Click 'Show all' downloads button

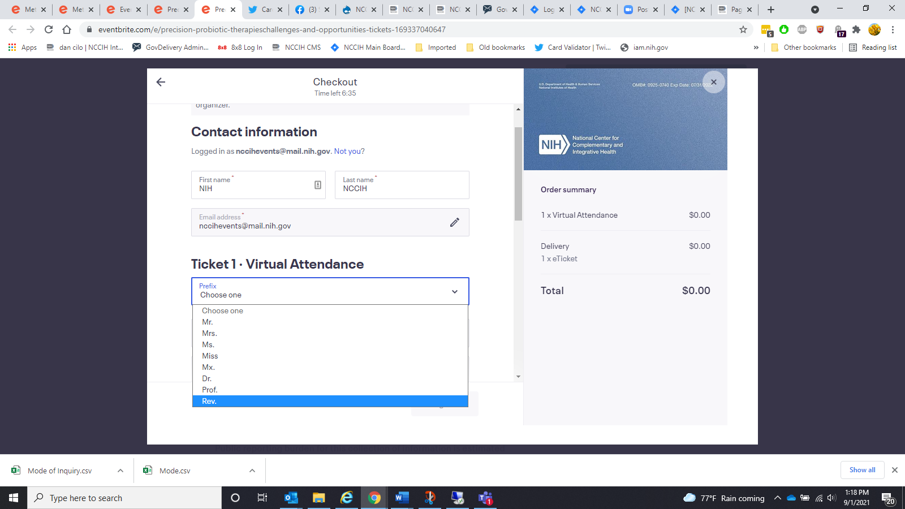(x=862, y=470)
